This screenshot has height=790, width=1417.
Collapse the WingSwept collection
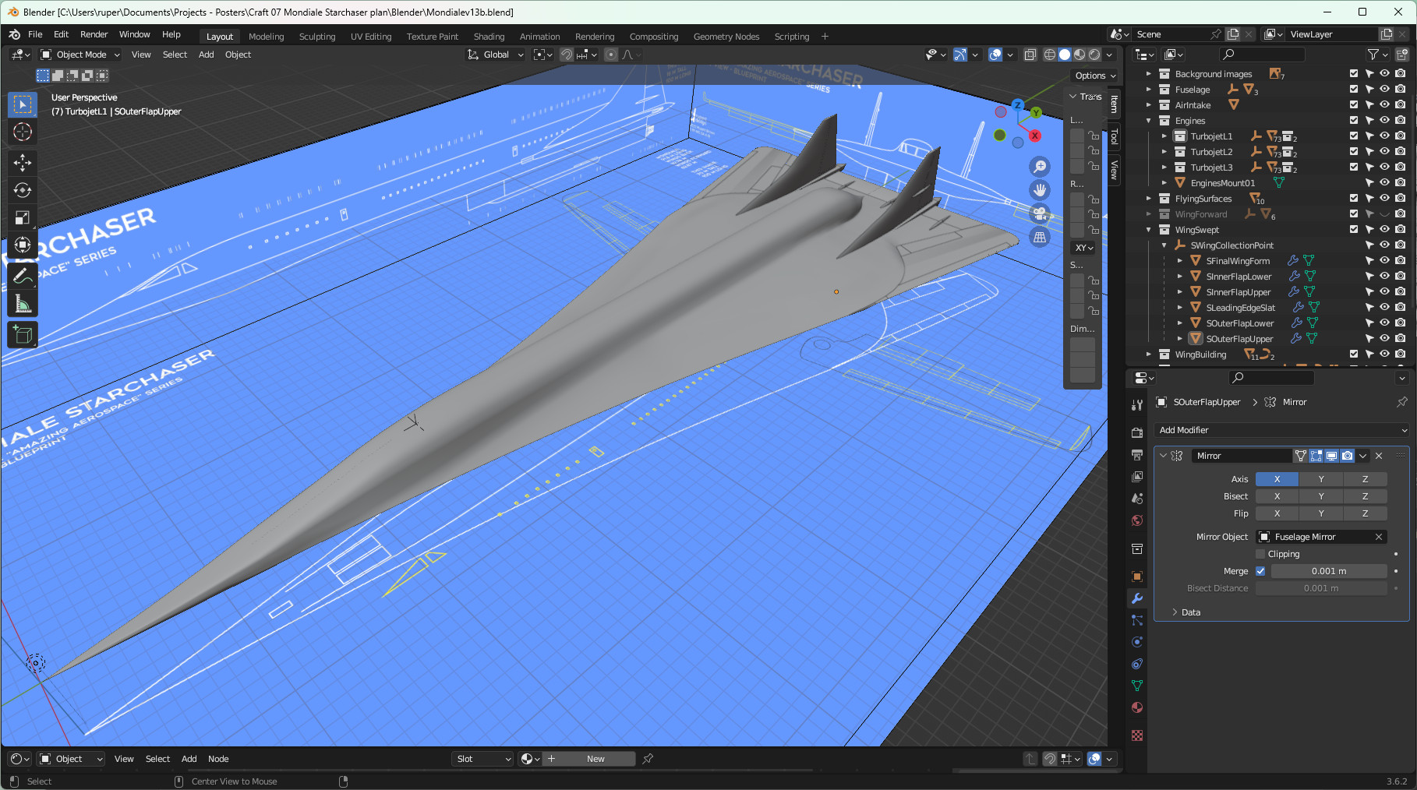point(1148,230)
